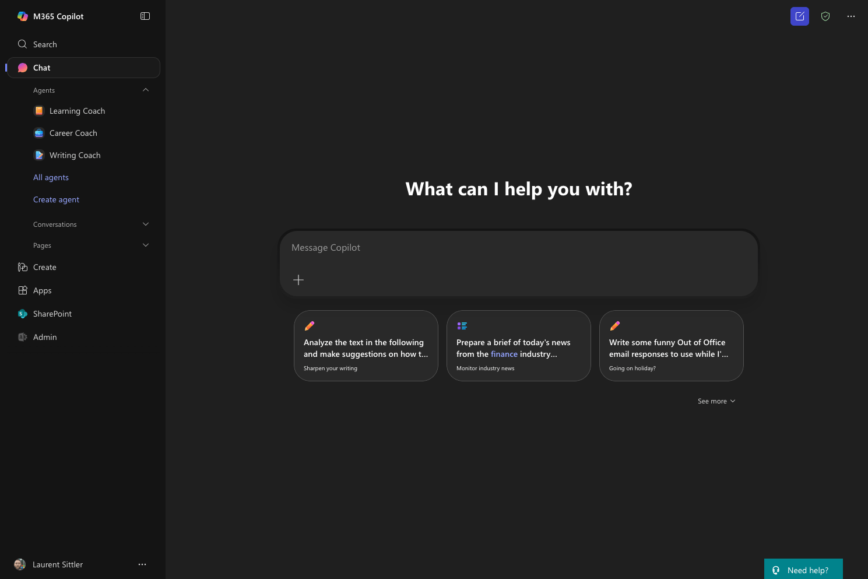
Task: Open the Create section icon
Action: pos(23,267)
